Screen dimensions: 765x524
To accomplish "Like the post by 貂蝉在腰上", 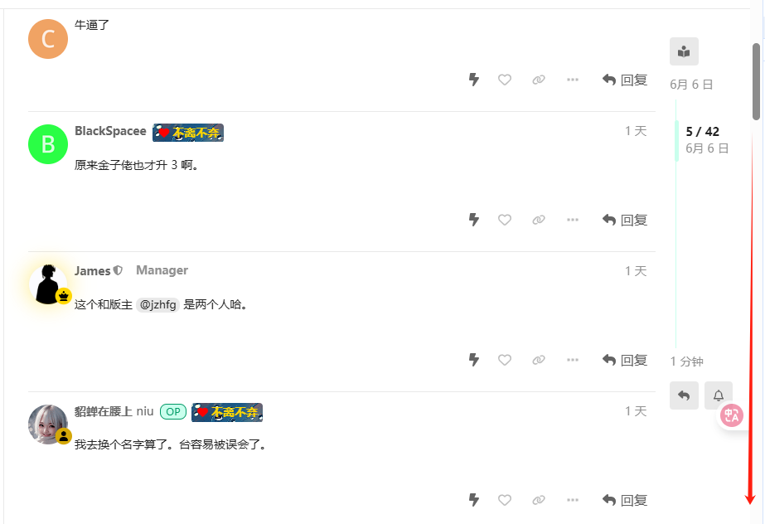I will point(505,500).
